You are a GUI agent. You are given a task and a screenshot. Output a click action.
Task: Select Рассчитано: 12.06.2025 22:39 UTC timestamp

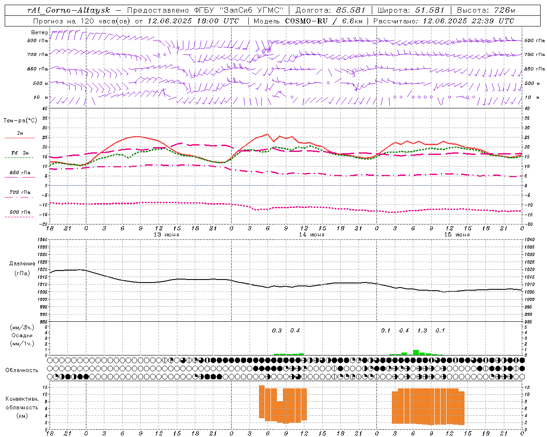point(444,21)
